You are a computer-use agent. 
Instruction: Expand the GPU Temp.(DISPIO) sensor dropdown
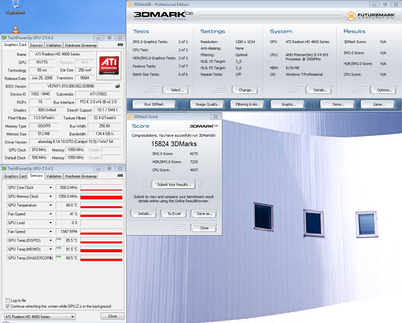click(x=51, y=240)
